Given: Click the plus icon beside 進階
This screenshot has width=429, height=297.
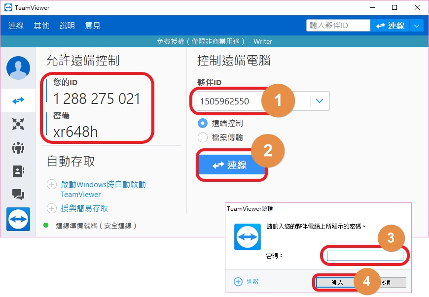Looking at the screenshot, I should (x=238, y=282).
